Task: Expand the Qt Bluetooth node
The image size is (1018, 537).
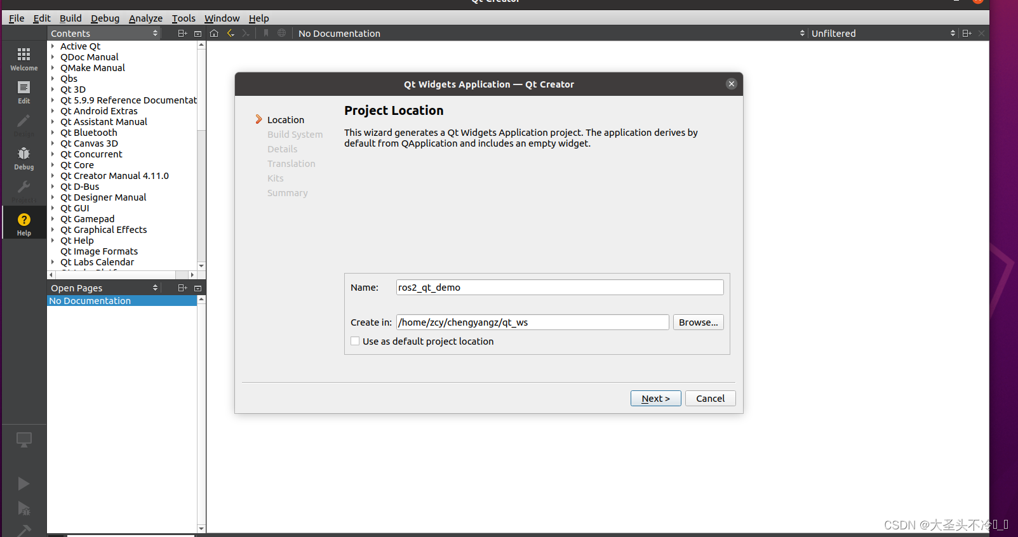Action: click(53, 132)
